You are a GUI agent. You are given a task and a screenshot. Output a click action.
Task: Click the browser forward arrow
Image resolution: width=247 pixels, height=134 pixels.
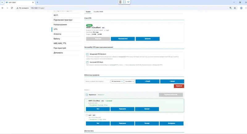[7, 8]
